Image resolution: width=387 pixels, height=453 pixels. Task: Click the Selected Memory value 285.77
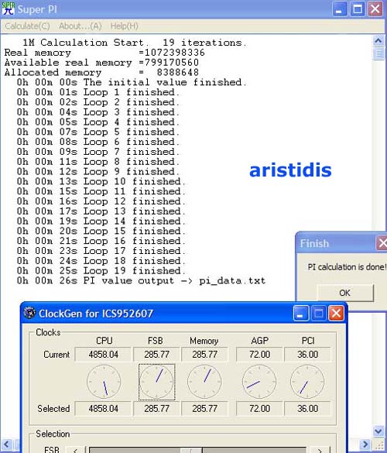pos(204,409)
